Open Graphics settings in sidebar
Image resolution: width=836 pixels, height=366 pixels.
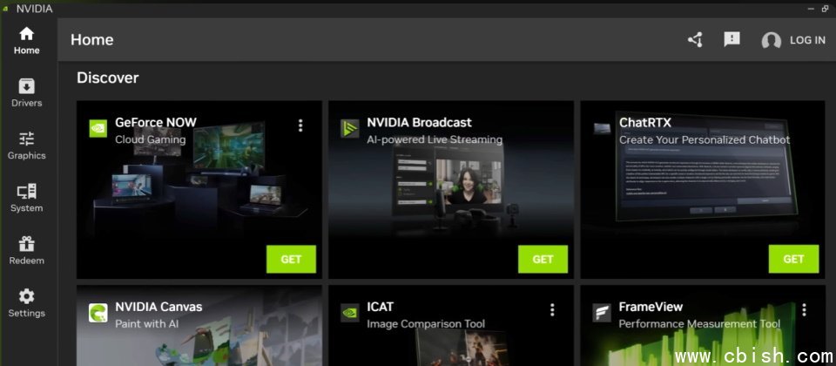[27, 146]
